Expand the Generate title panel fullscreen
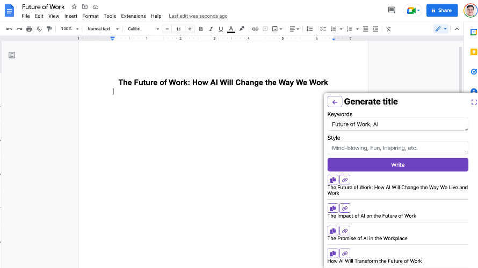478x268 pixels. [x=474, y=102]
